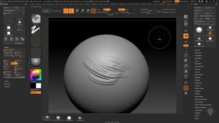The height and width of the screenshot is (123, 219).
Task: Click the BPR render icon
Action: (x=186, y=17)
